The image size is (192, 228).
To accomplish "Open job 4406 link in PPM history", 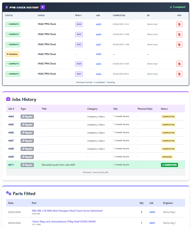I will (98, 54).
